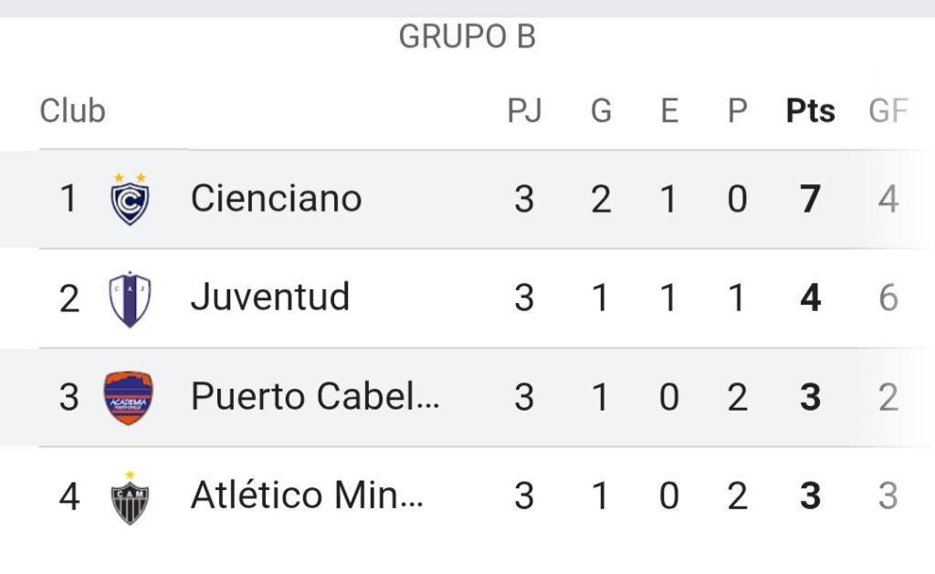Click the E draws column header

[669, 110]
